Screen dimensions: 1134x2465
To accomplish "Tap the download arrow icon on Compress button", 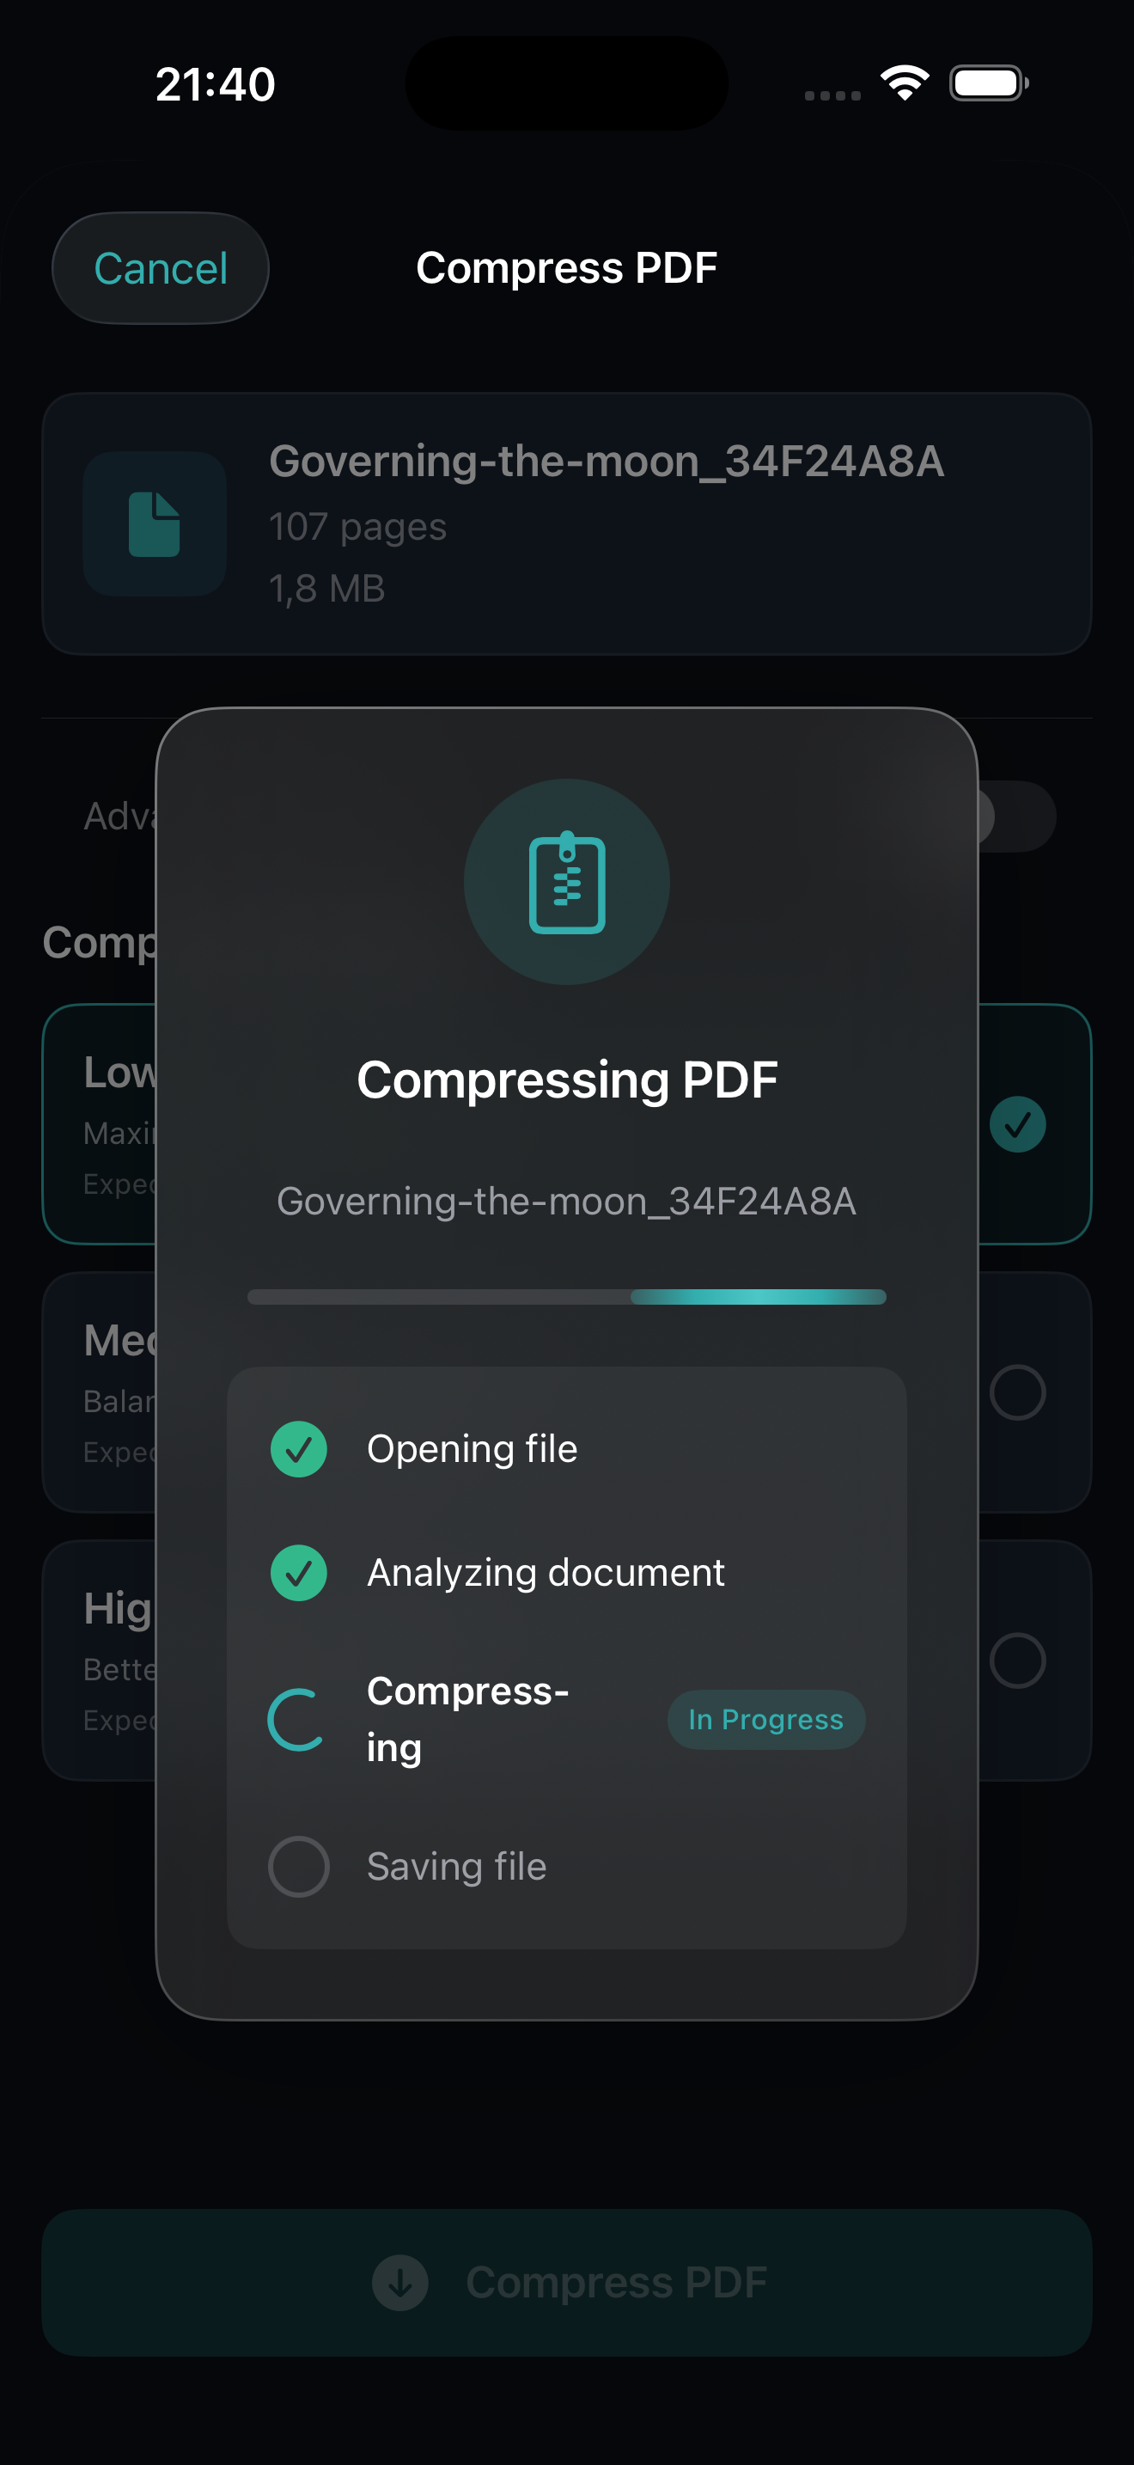I will (x=399, y=2283).
